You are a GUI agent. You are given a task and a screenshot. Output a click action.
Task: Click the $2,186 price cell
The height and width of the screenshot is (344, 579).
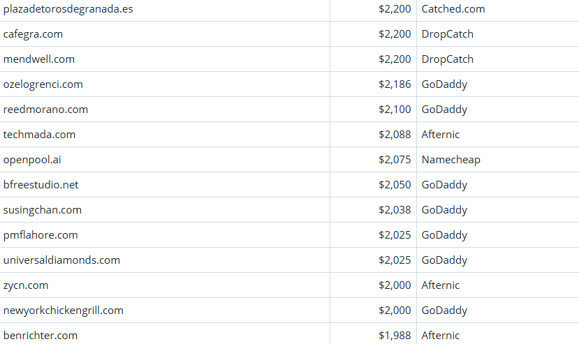point(395,84)
